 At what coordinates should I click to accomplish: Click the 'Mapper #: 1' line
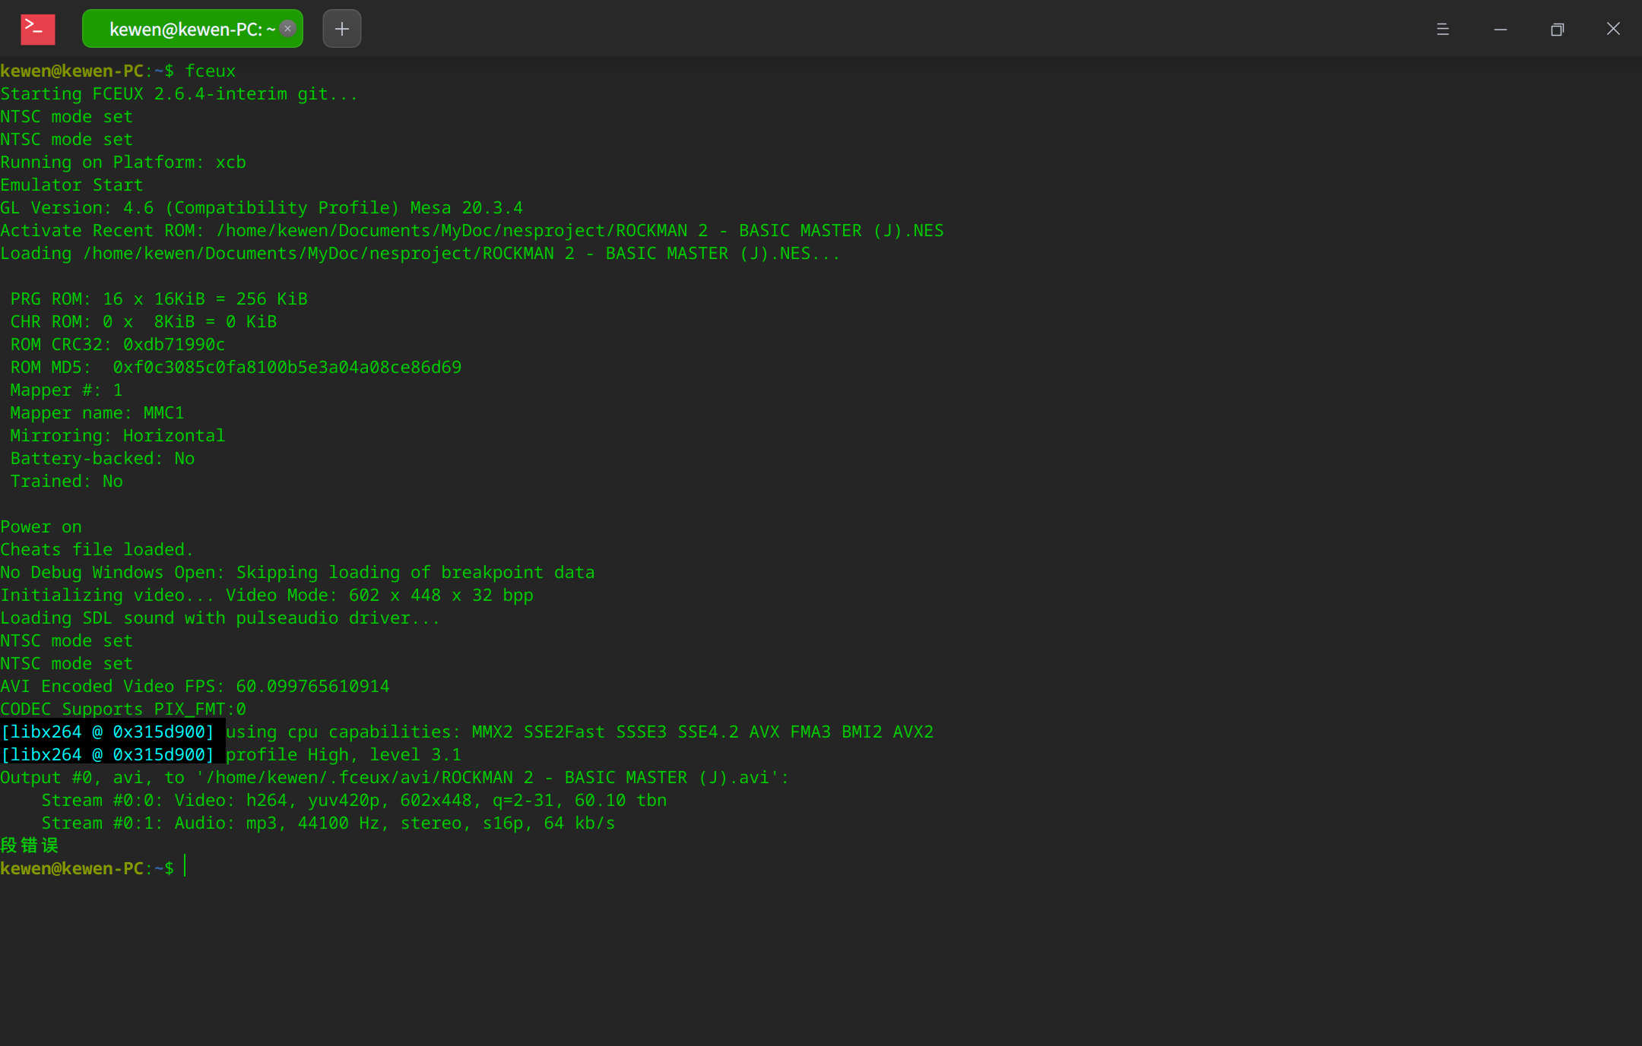click(66, 390)
